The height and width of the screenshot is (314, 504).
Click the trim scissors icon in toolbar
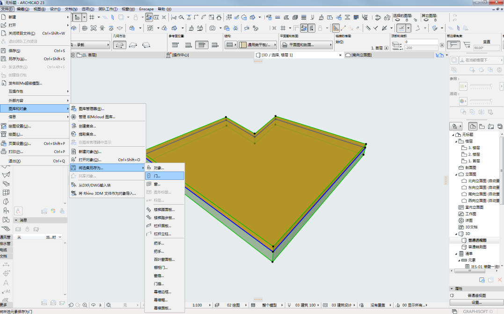(174, 17)
